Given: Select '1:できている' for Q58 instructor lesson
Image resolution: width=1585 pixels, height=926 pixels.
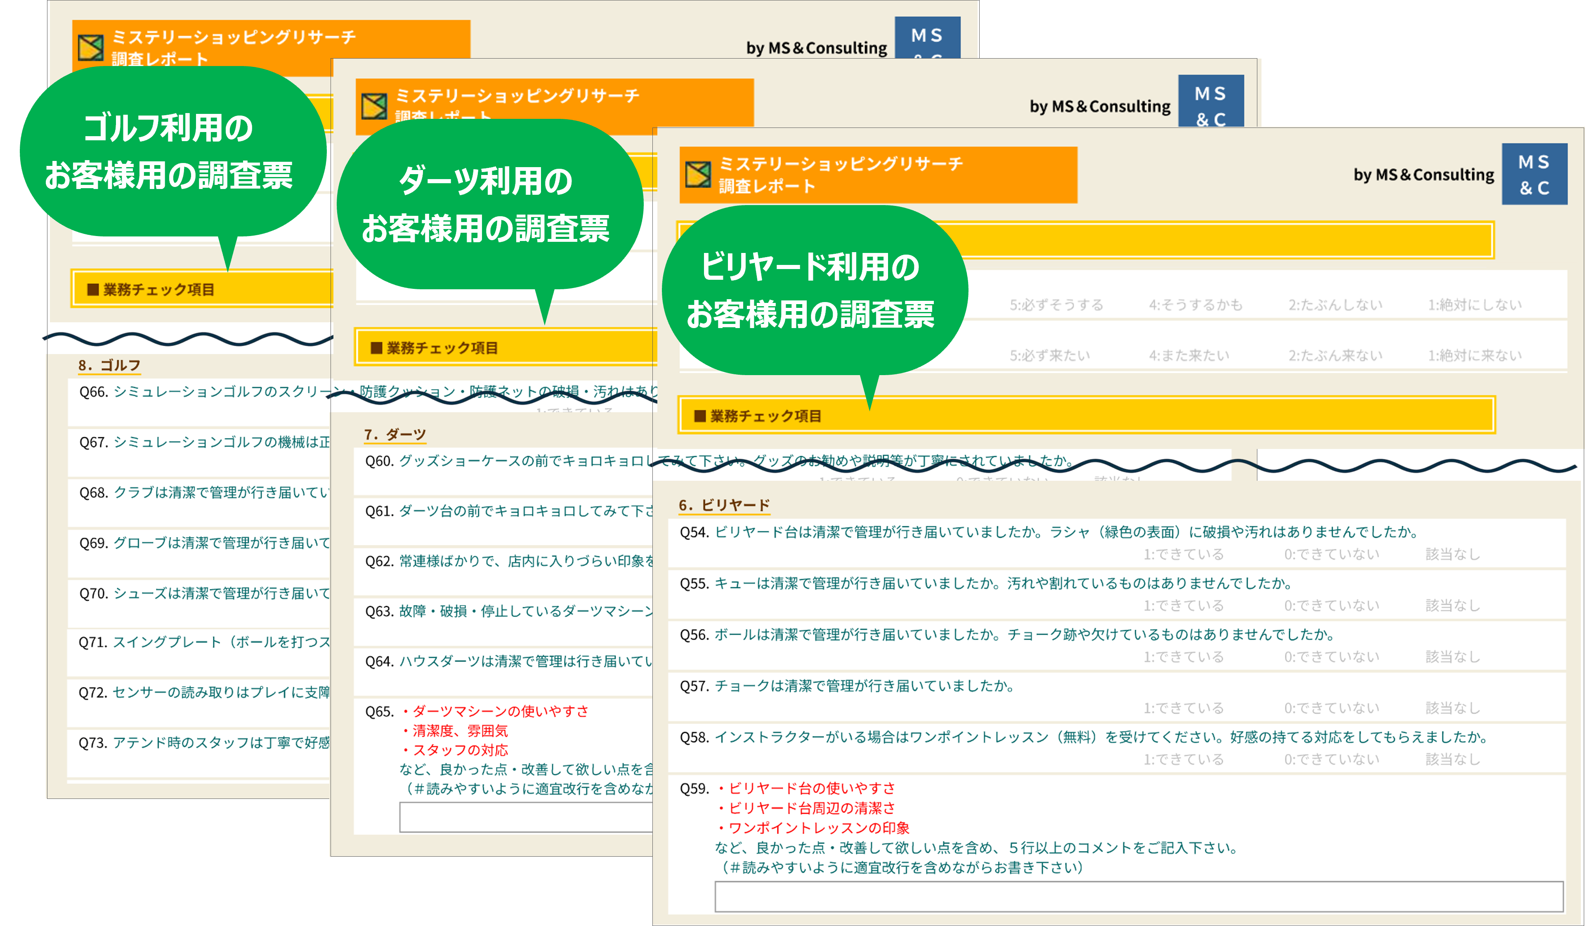Looking at the screenshot, I should (x=1184, y=759).
